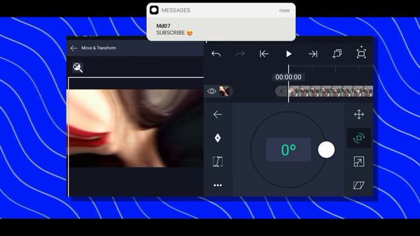Click the left arrow in the tool panel
This screenshot has width=420, height=236.
coord(218,115)
